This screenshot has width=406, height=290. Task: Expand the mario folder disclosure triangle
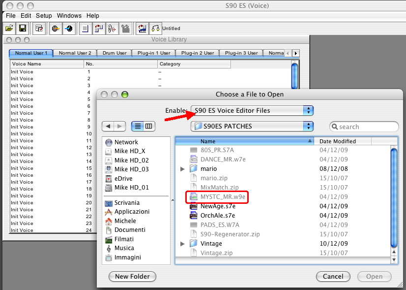tap(182, 169)
